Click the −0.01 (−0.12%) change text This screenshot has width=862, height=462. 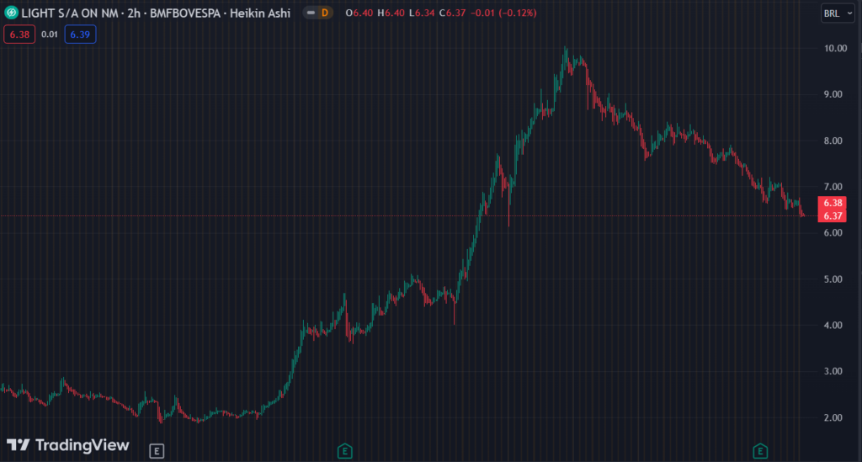point(503,13)
